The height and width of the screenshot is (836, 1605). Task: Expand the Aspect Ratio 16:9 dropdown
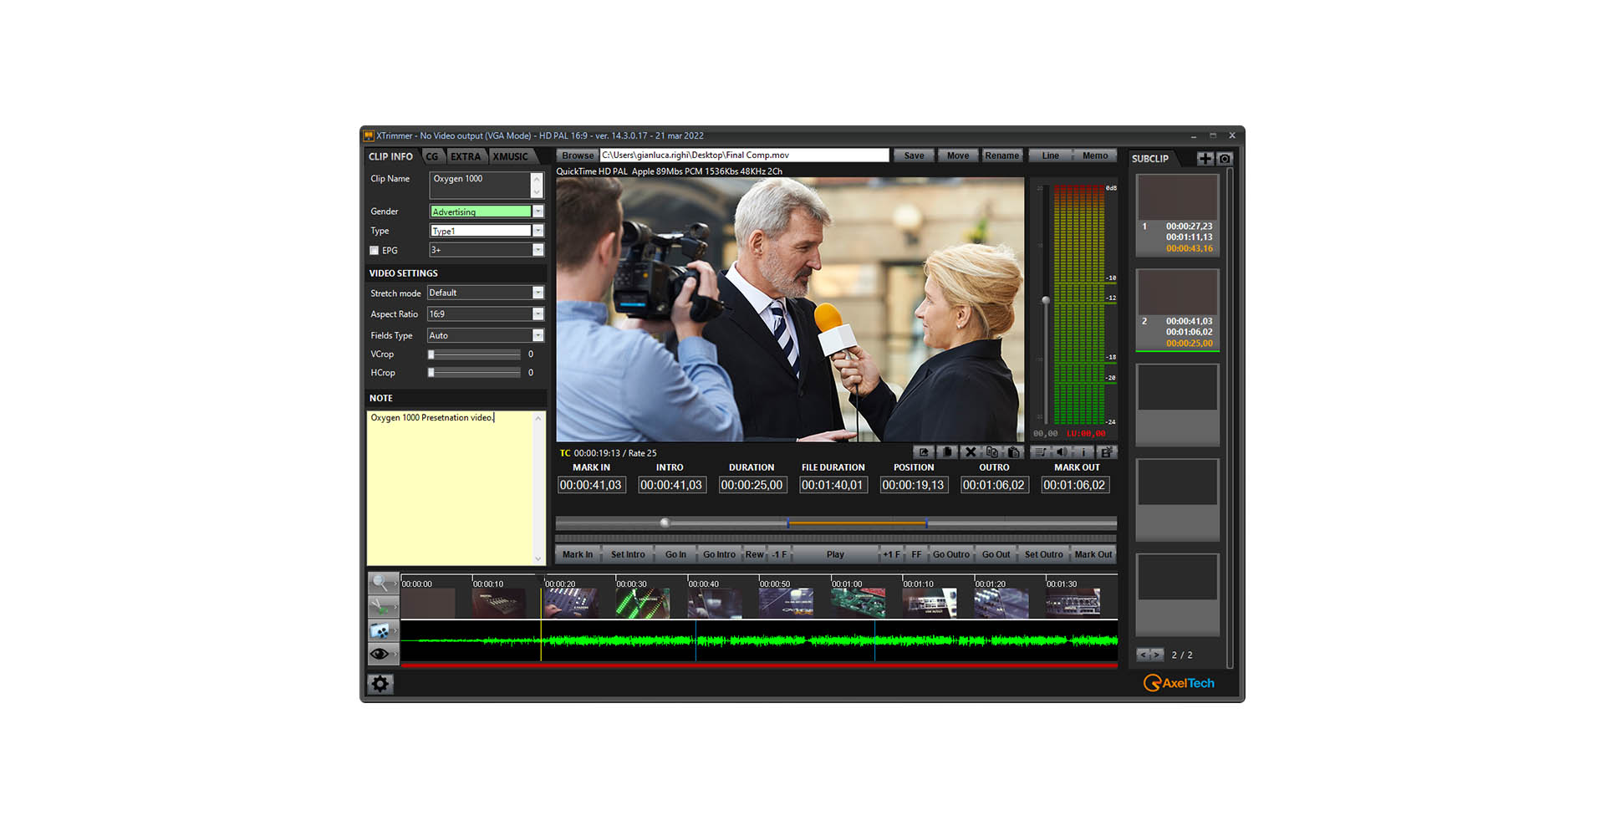point(538,314)
